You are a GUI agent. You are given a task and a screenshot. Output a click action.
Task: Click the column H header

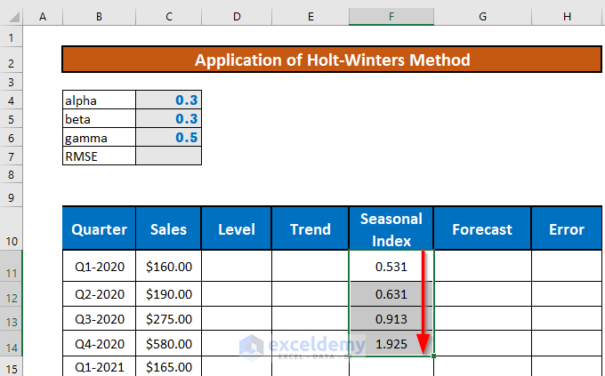click(567, 18)
